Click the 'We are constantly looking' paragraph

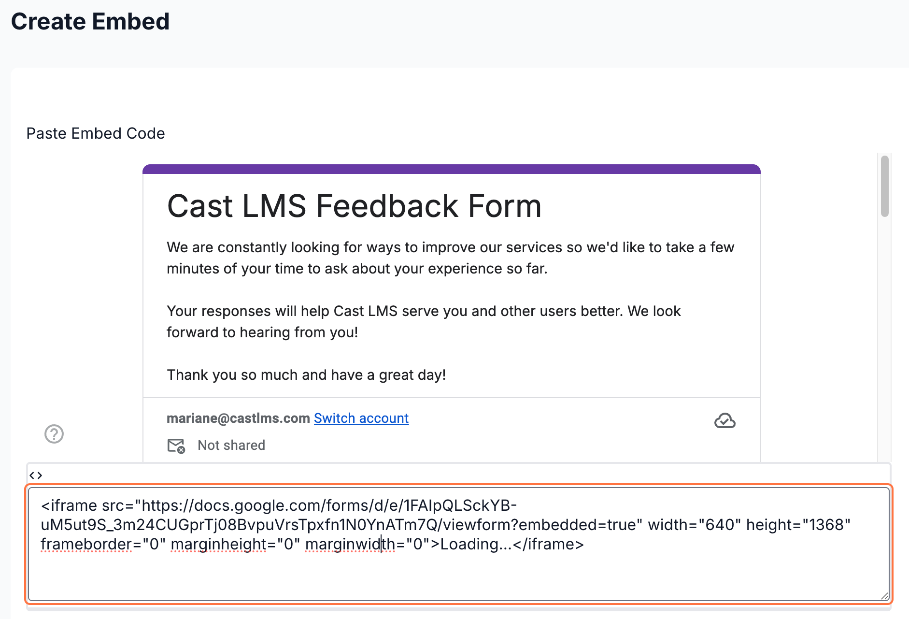tap(450, 258)
